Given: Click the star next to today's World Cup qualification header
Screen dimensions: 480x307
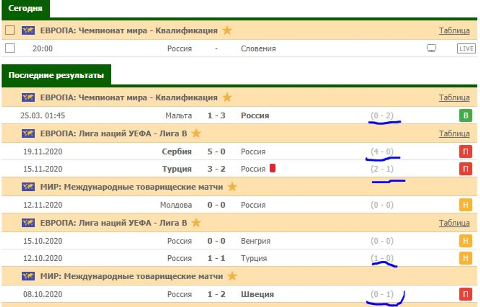Looking at the screenshot, I should click(x=227, y=31).
